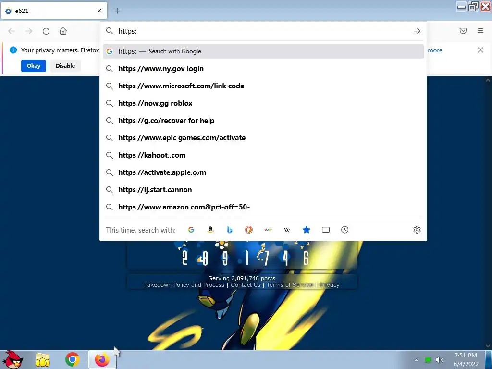Search this time with Wikipedia icon
The height and width of the screenshot is (369, 492).
point(287,230)
